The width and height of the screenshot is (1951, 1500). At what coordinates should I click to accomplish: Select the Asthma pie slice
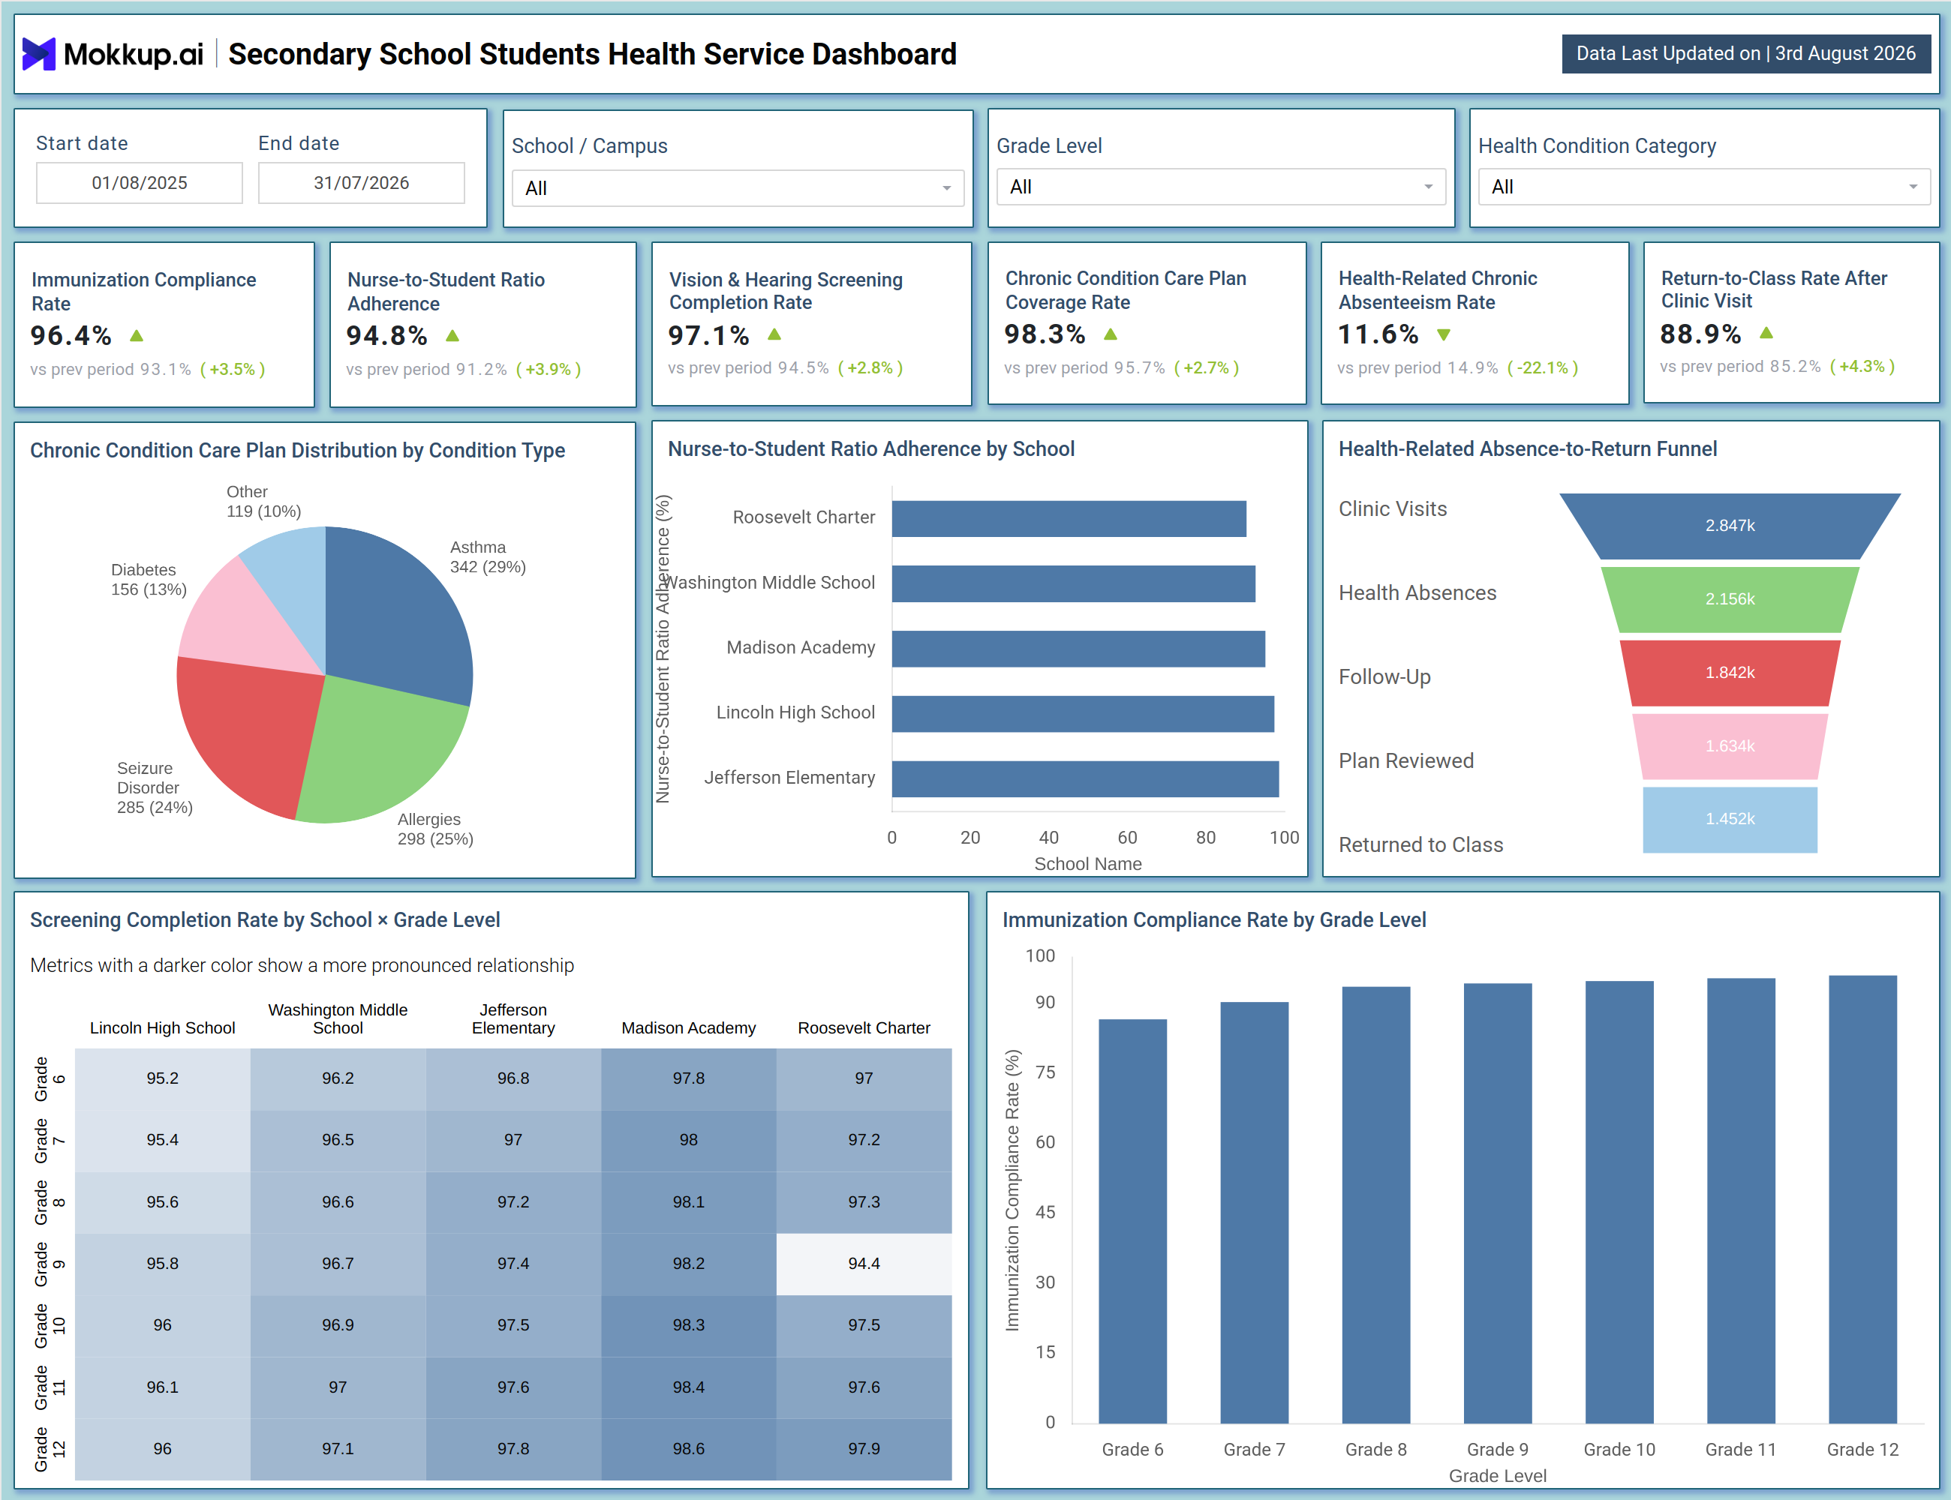tap(398, 616)
